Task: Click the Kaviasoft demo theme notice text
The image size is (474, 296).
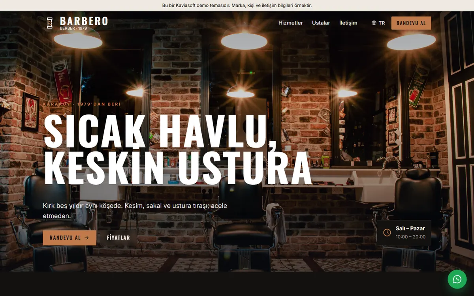Action: [x=237, y=6]
